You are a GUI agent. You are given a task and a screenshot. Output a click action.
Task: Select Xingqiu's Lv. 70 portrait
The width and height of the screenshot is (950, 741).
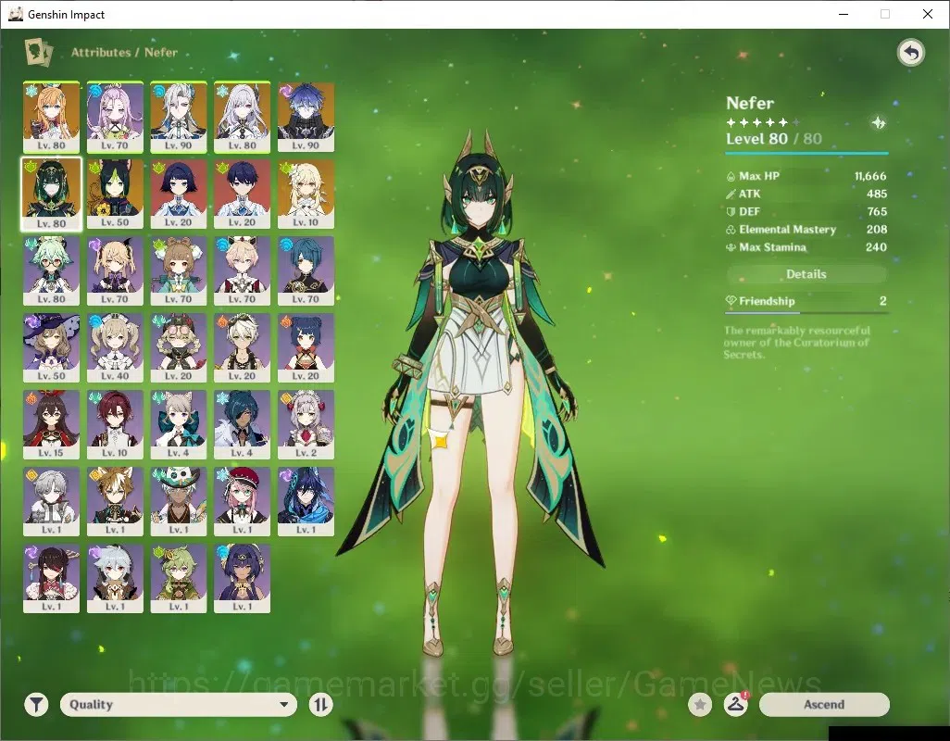(x=306, y=270)
